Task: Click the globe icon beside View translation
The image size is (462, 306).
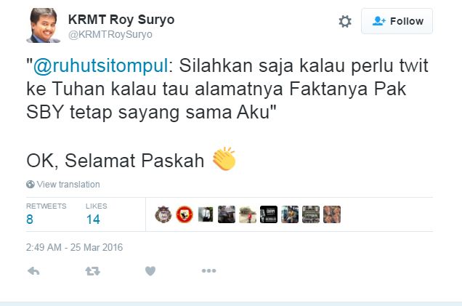Action: [x=31, y=184]
